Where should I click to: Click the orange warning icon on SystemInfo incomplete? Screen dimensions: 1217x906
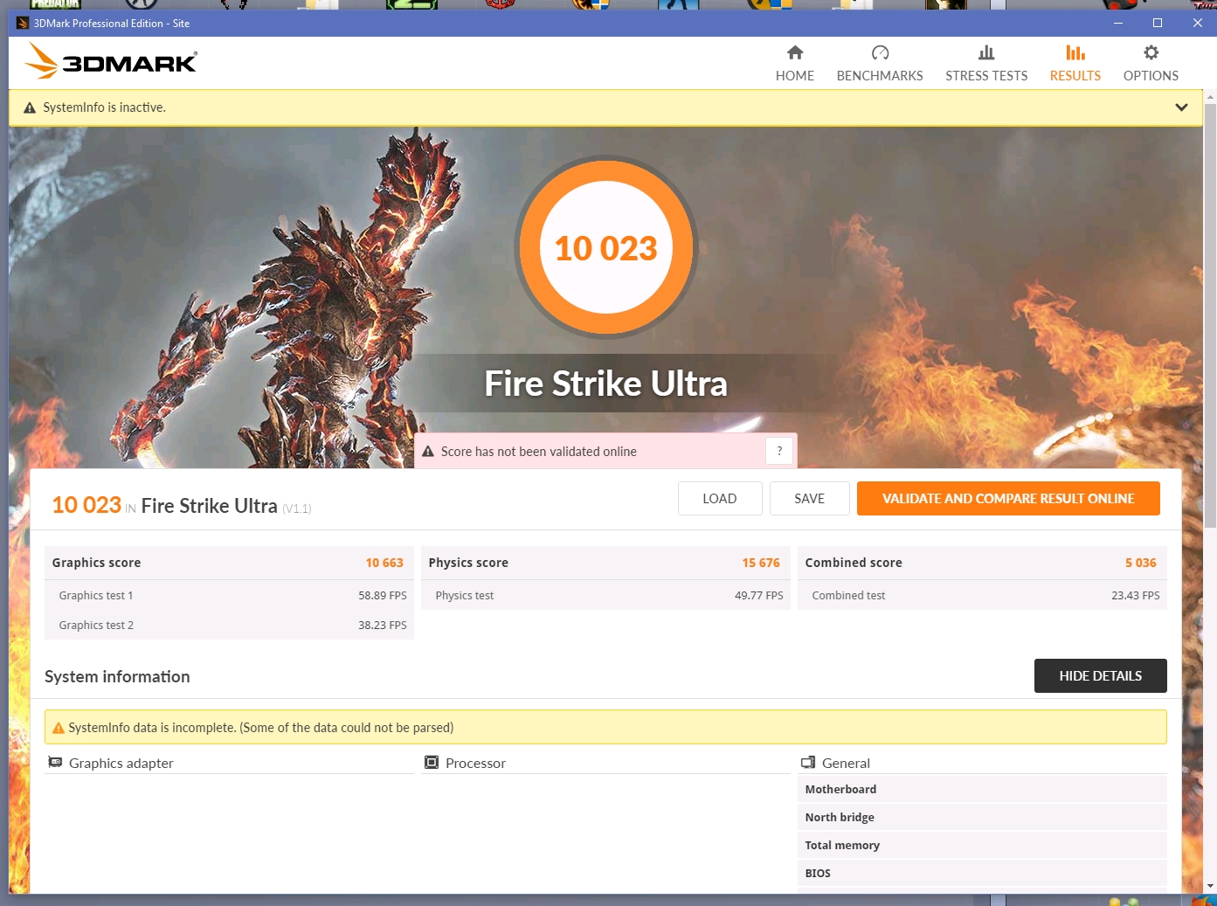[59, 728]
